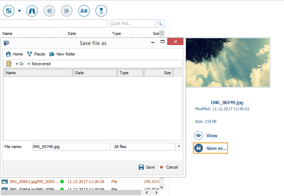
Task: Minimize the Save file as dialog
Action: click(x=153, y=42)
